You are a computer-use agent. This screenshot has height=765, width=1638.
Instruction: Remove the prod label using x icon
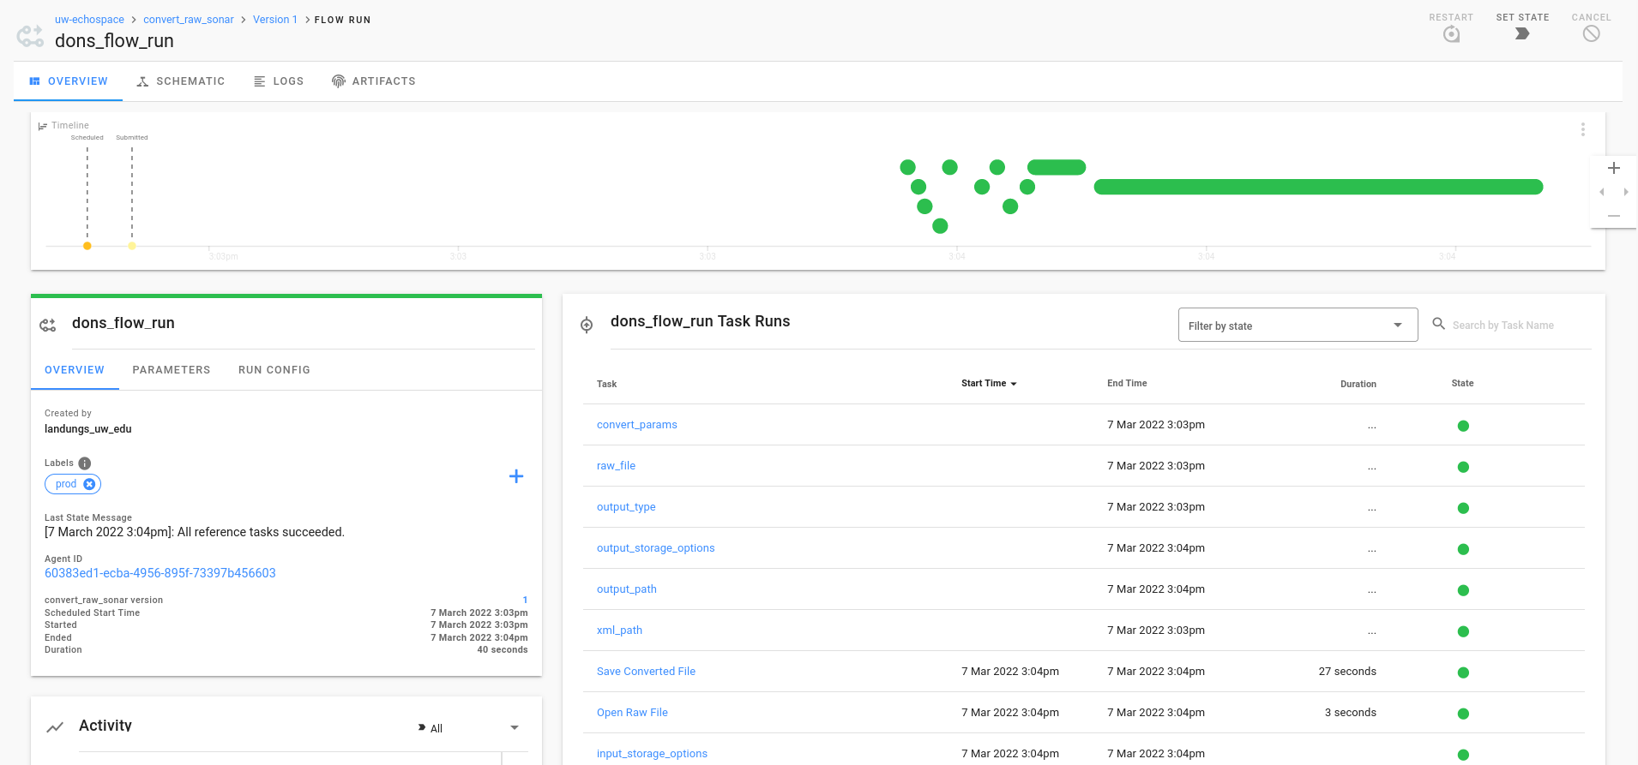pos(89,484)
